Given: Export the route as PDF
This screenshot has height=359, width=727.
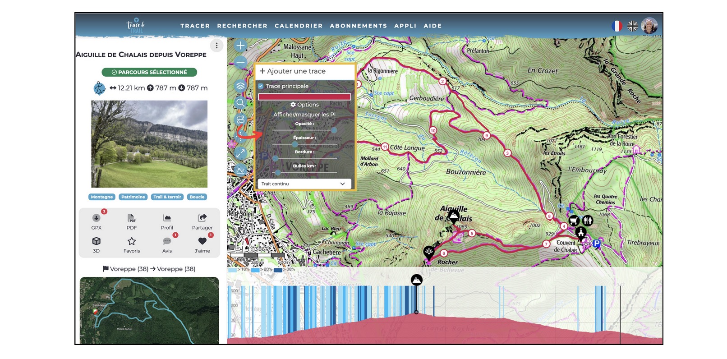Looking at the screenshot, I should (x=131, y=218).
